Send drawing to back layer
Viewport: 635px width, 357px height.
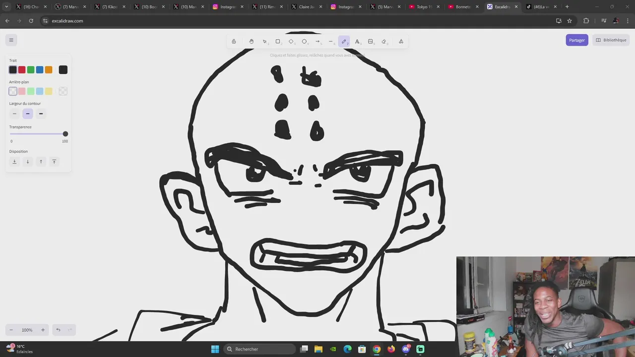click(14, 162)
